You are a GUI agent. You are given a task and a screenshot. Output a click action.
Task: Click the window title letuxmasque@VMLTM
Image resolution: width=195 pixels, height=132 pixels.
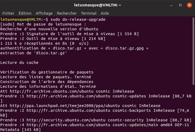97,5
